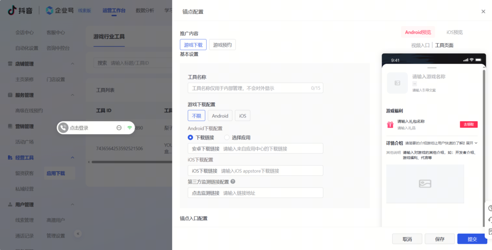The height and width of the screenshot is (250, 492).
Task: Collapse the 用户管理 section chevron
Action: coord(73,204)
